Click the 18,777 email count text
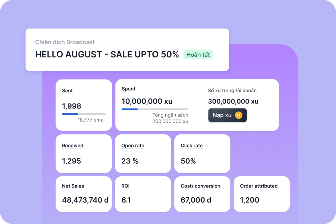The image size is (336, 224). (x=91, y=120)
